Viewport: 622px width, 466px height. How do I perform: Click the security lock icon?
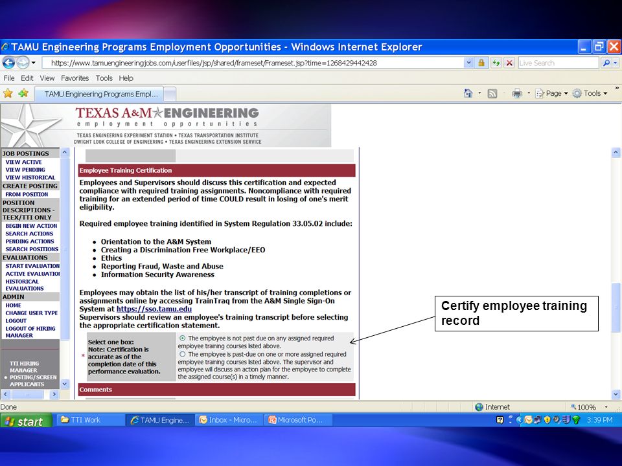[x=481, y=63]
